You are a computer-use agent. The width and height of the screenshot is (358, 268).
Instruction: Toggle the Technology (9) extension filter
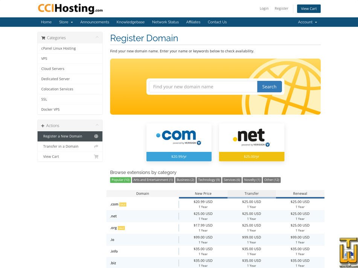pos(209,180)
